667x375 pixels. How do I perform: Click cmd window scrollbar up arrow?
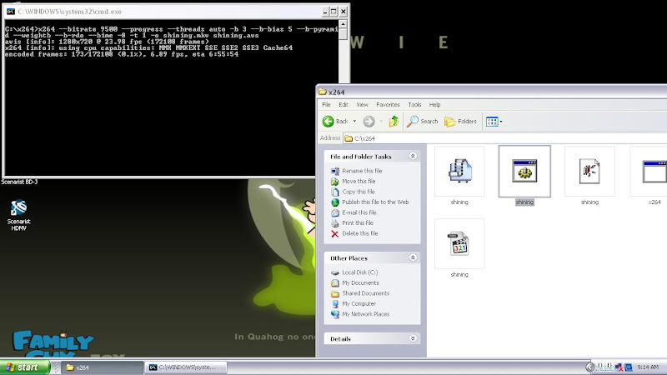[344, 24]
